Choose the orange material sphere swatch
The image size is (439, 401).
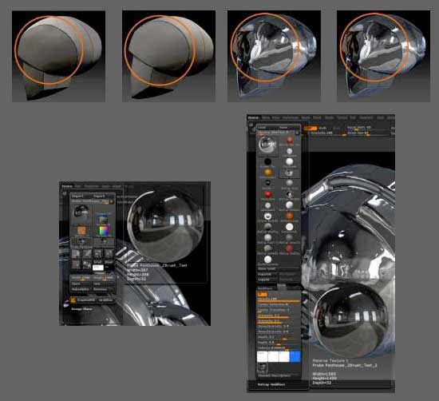coord(268,173)
